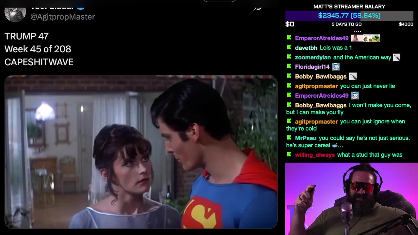Click the 'Lois was a 1' message

point(336,48)
